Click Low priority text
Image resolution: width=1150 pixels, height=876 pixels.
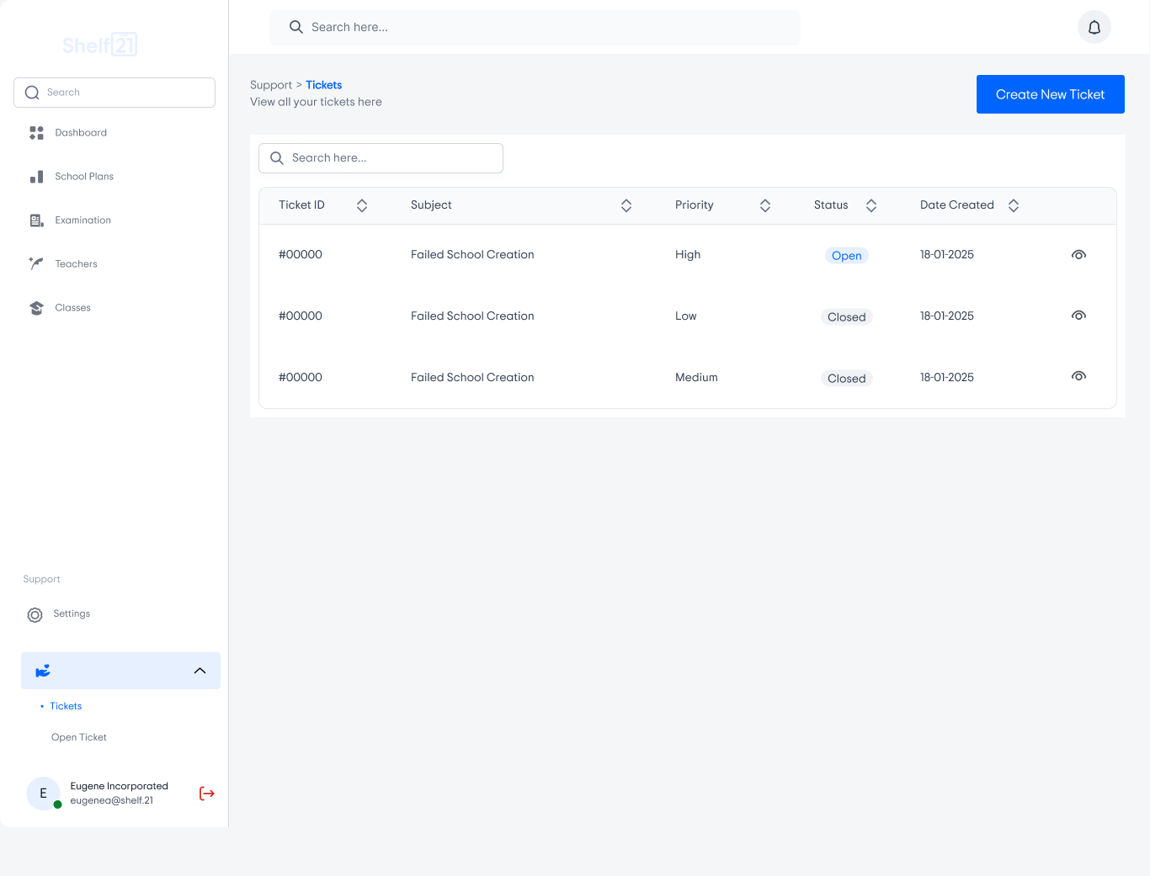686,316
